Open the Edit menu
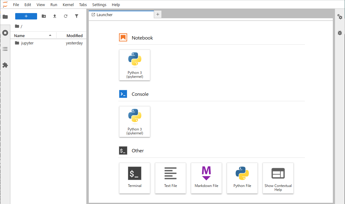 pos(28,5)
